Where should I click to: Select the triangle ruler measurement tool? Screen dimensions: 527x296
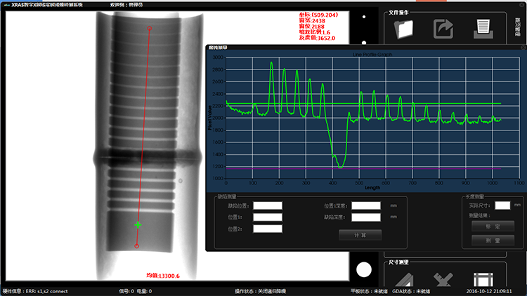pyautogui.click(x=404, y=280)
